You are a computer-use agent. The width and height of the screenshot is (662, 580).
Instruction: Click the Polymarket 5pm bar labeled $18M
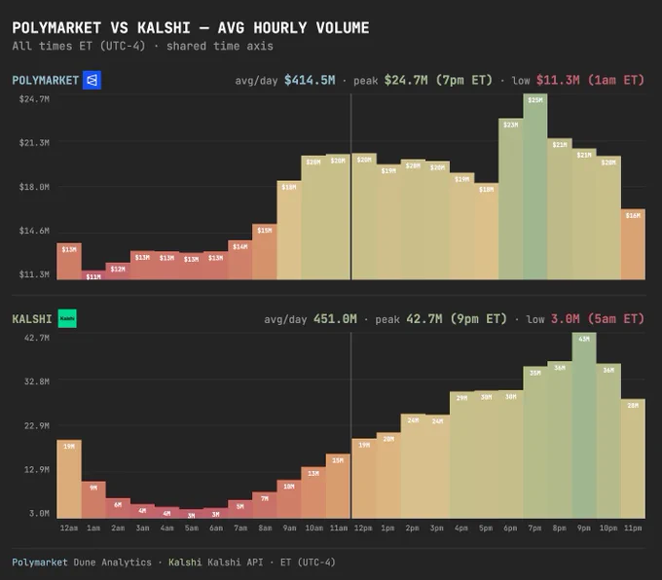(x=487, y=232)
